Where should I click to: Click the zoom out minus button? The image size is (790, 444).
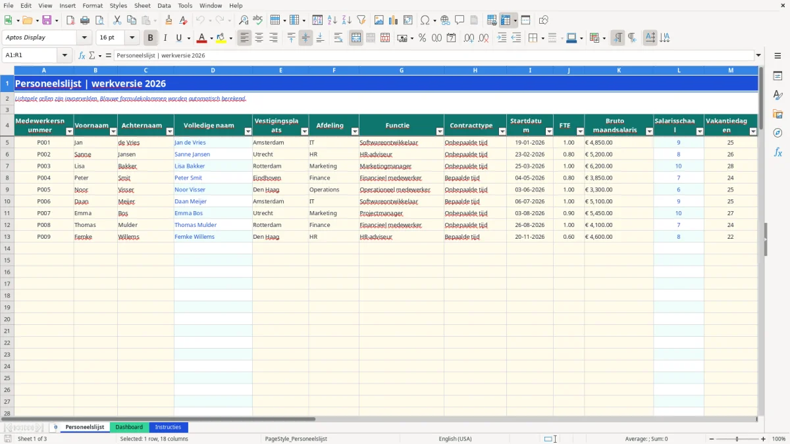click(711, 439)
